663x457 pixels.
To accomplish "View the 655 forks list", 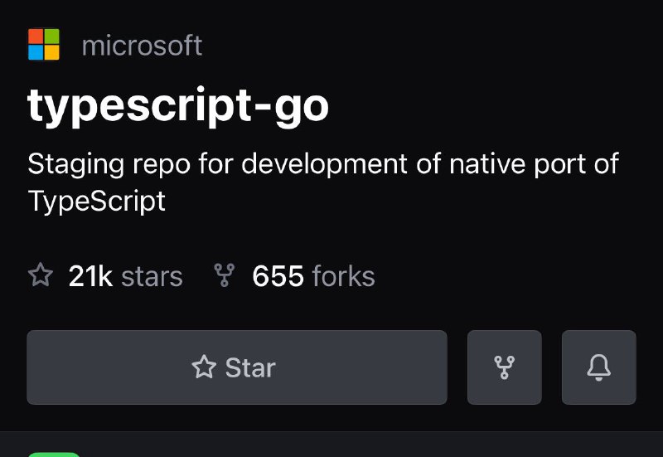I will tap(294, 276).
